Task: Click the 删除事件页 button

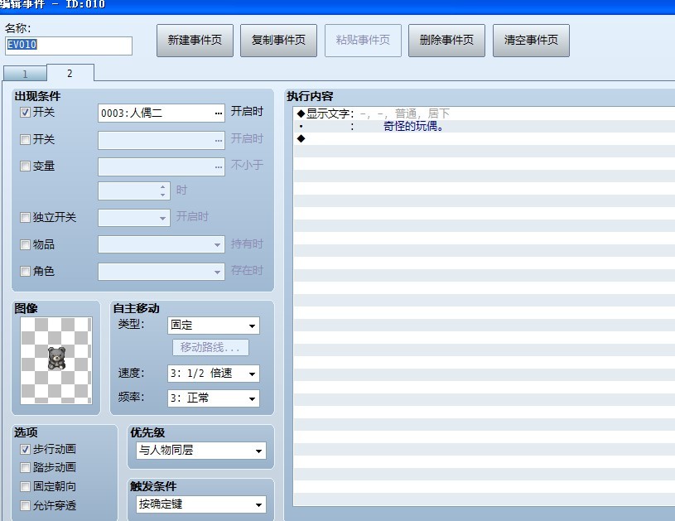Action: [x=446, y=41]
